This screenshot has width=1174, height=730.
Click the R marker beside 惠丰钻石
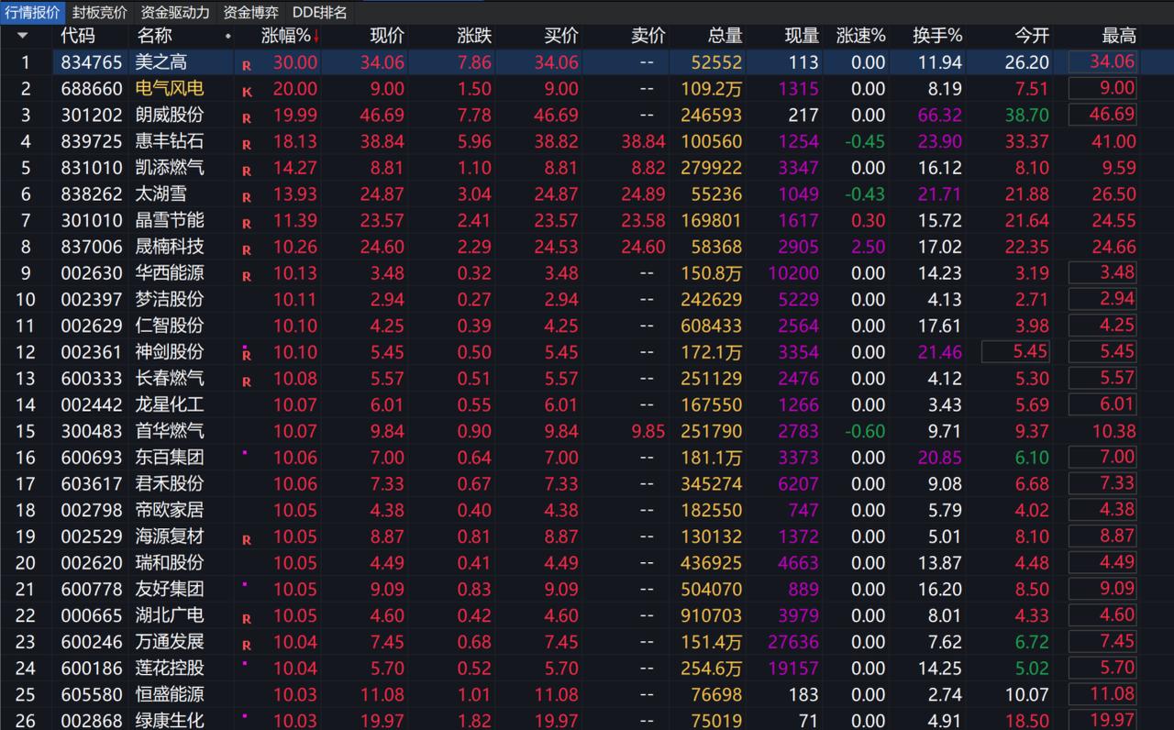tap(246, 145)
